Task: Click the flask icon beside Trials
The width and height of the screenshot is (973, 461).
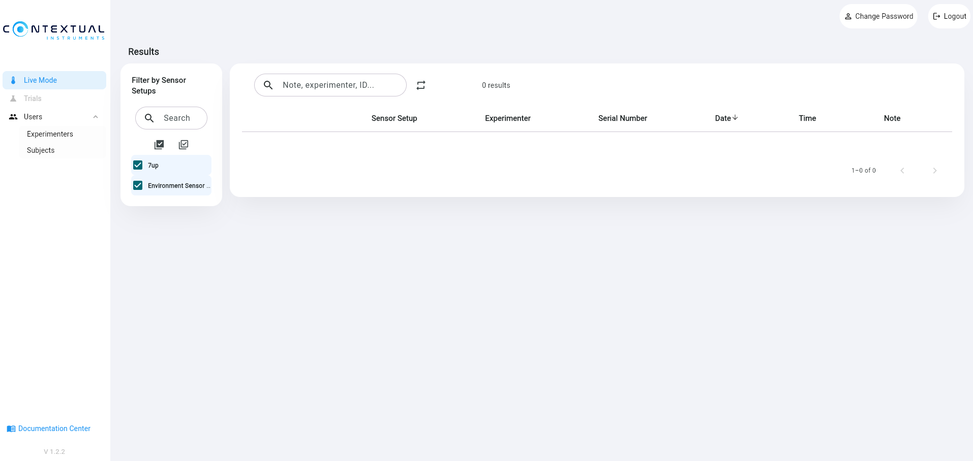Action: [x=13, y=98]
